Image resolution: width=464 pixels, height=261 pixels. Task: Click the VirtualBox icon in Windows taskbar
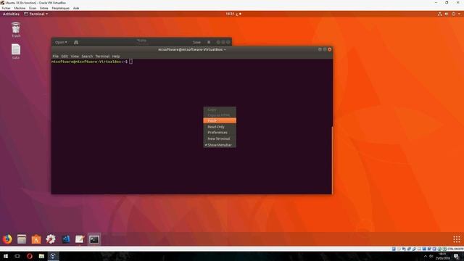click(x=53, y=256)
